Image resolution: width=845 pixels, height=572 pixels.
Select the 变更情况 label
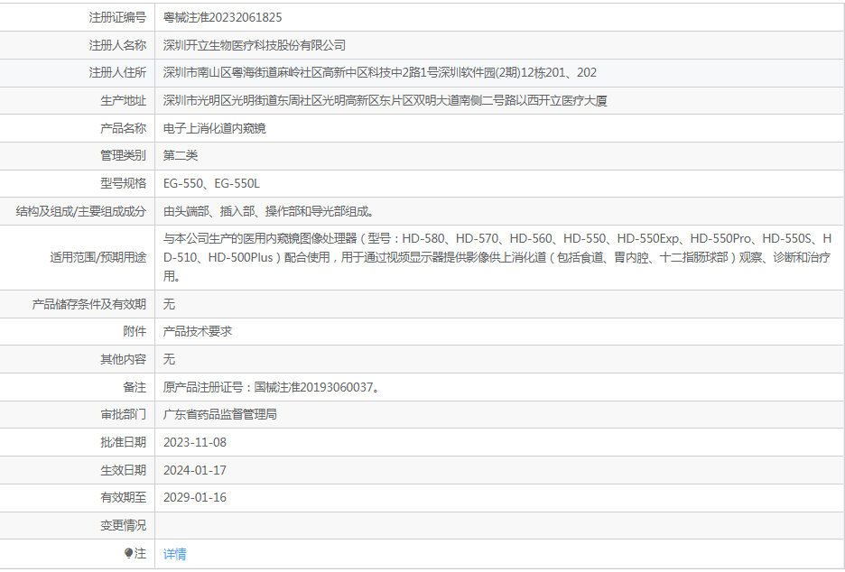point(124,526)
